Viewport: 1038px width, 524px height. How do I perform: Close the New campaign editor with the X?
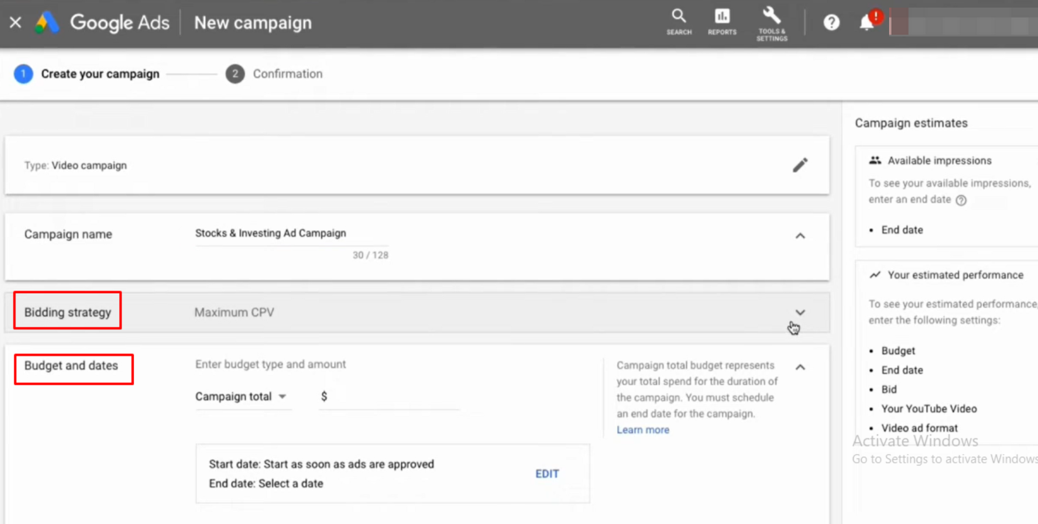point(15,22)
